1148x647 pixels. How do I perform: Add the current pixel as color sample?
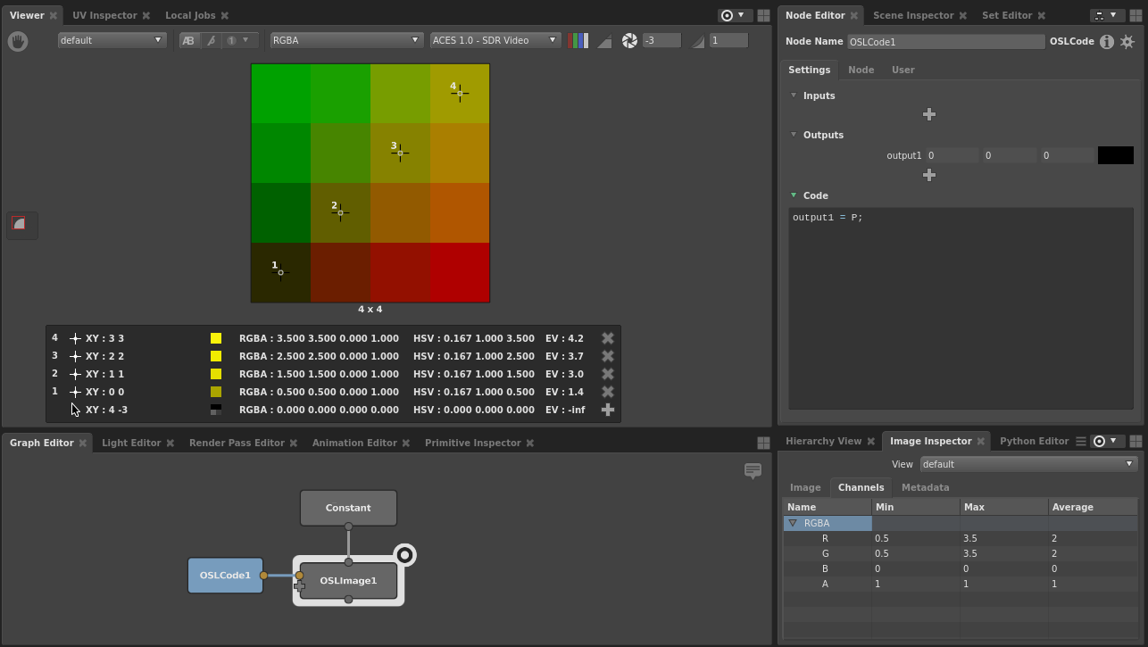tap(608, 410)
